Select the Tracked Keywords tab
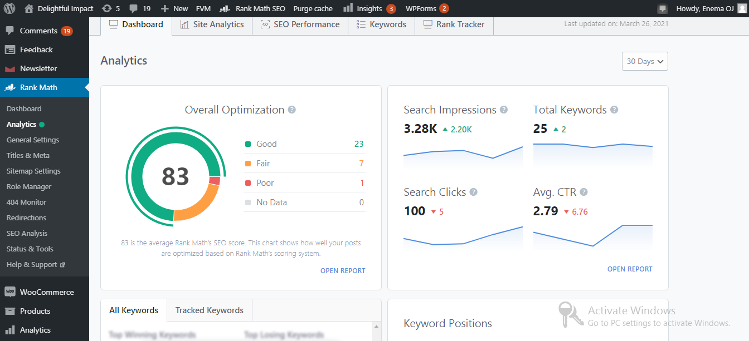The width and height of the screenshot is (749, 341). [x=210, y=310]
